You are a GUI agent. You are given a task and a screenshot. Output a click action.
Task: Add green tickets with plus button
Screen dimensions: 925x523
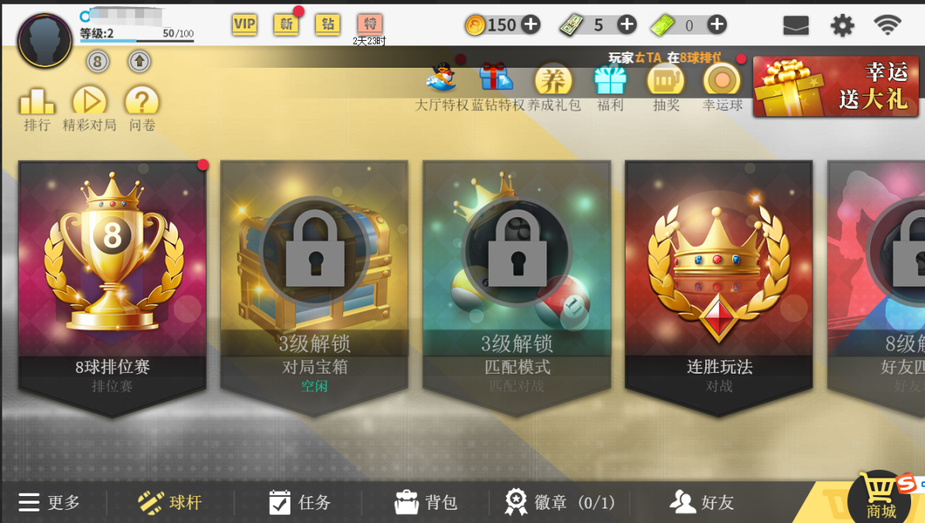coord(717,25)
